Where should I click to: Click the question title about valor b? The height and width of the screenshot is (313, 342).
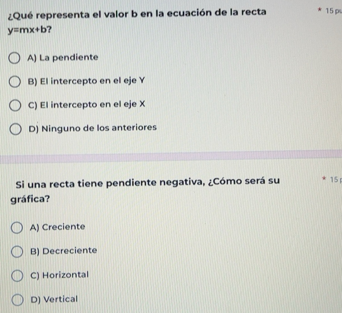click(137, 21)
